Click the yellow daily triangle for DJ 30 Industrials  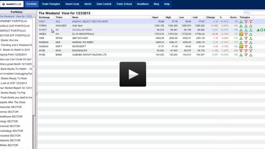coord(241,34)
